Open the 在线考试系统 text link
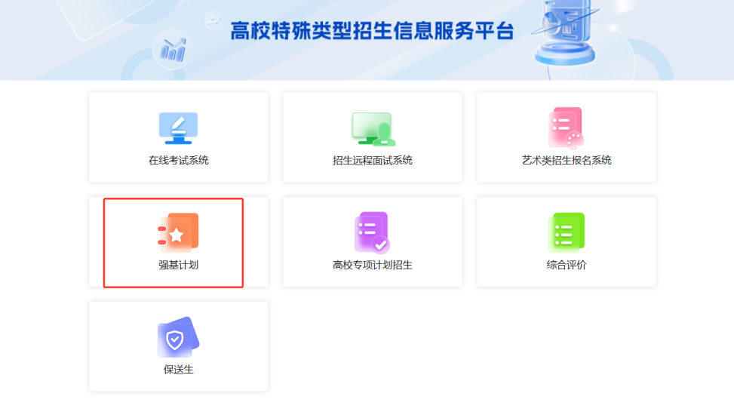734x412 pixels. point(178,161)
